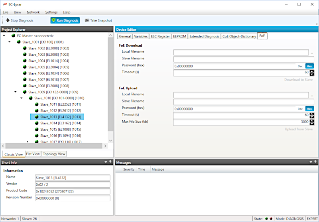319x222 pixels.
Task: Expand the Slave_1017 tree node
Action: pos(27,141)
